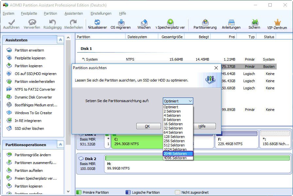Click the sidebar scroll up arrow

click(68, 38)
